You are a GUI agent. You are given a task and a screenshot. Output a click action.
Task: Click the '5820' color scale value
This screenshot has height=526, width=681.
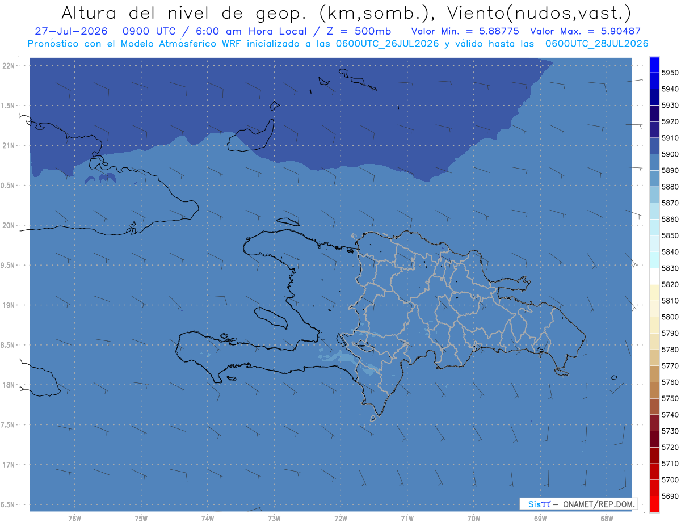670,284
